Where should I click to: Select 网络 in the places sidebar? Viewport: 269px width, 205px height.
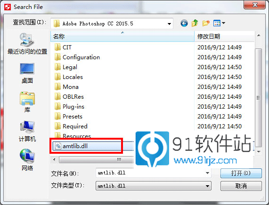[x=27, y=160]
